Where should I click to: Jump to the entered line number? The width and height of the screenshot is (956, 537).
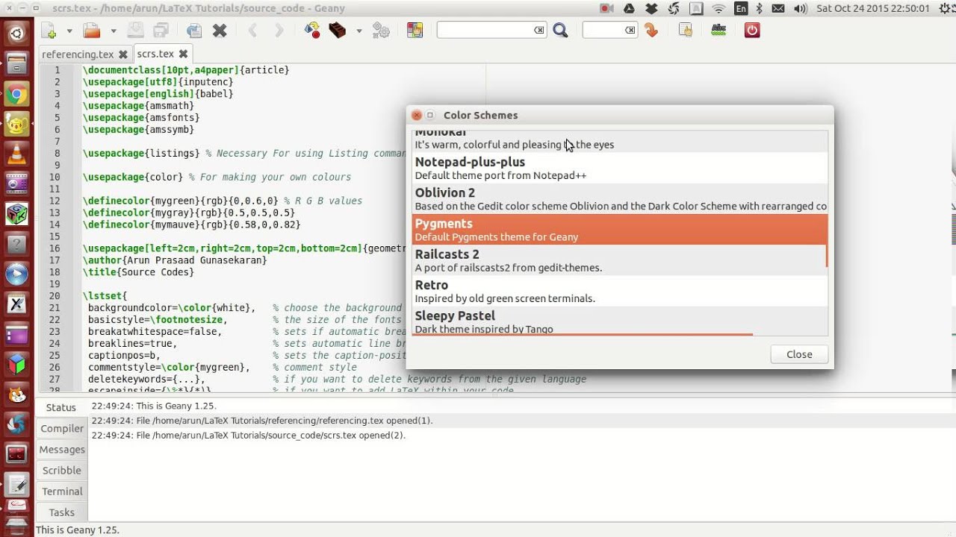pos(651,31)
